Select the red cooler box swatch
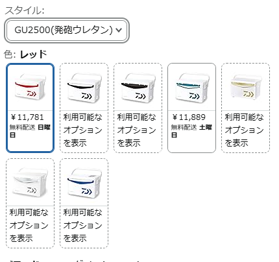The width and height of the screenshot is (279, 262). pos(30,108)
